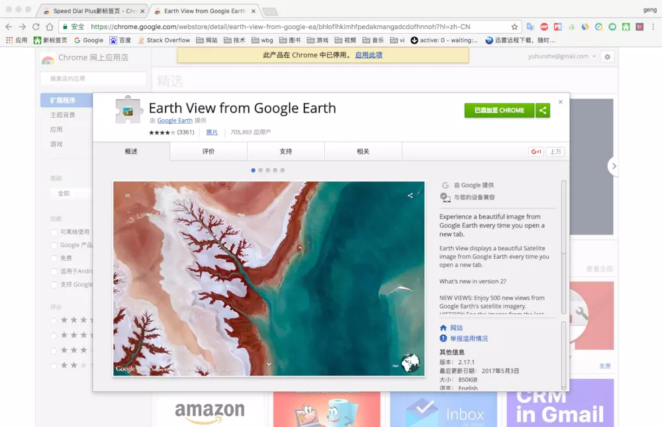Open the 图书 bookmarks folder
The image size is (662, 427).
point(290,40)
